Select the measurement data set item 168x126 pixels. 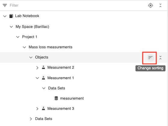click(x=72, y=98)
